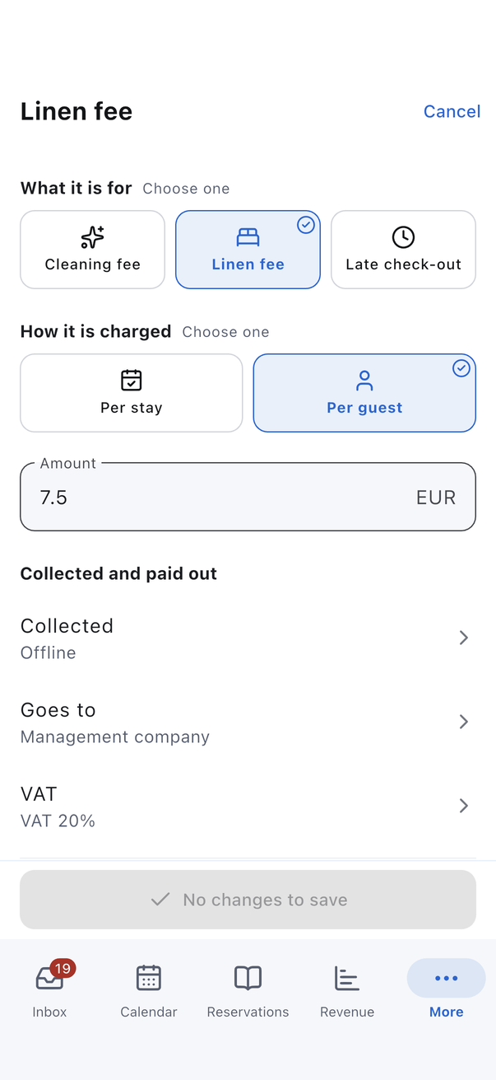
Task: Expand the Collected Offline row
Action: (x=248, y=638)
